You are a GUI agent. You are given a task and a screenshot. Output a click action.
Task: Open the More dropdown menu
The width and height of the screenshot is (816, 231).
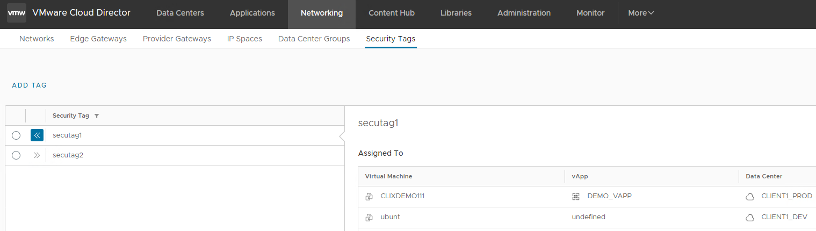pos(641,13)
